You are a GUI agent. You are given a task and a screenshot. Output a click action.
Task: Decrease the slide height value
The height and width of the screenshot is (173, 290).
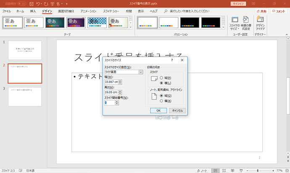[120, 93]
